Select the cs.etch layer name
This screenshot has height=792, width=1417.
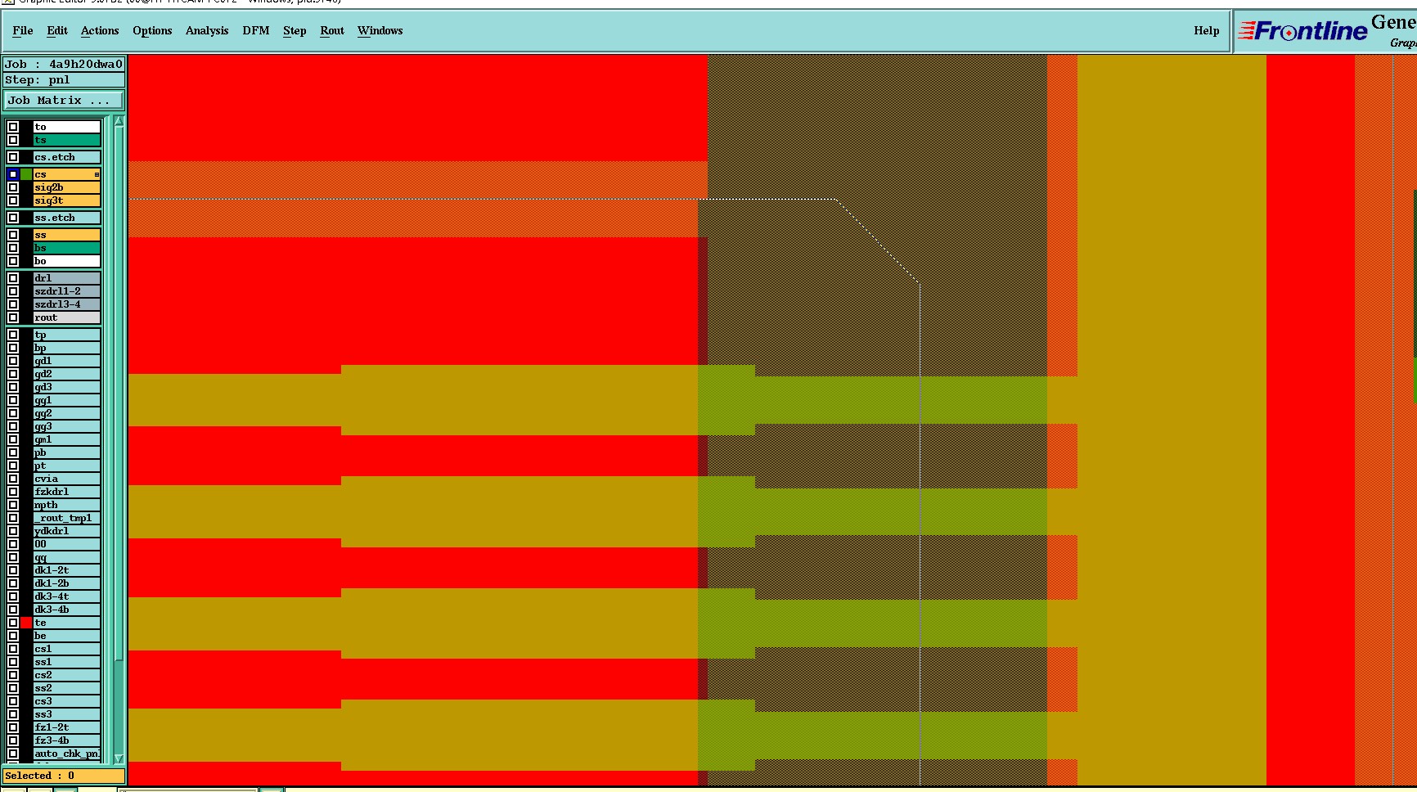[x=67, y=157]
